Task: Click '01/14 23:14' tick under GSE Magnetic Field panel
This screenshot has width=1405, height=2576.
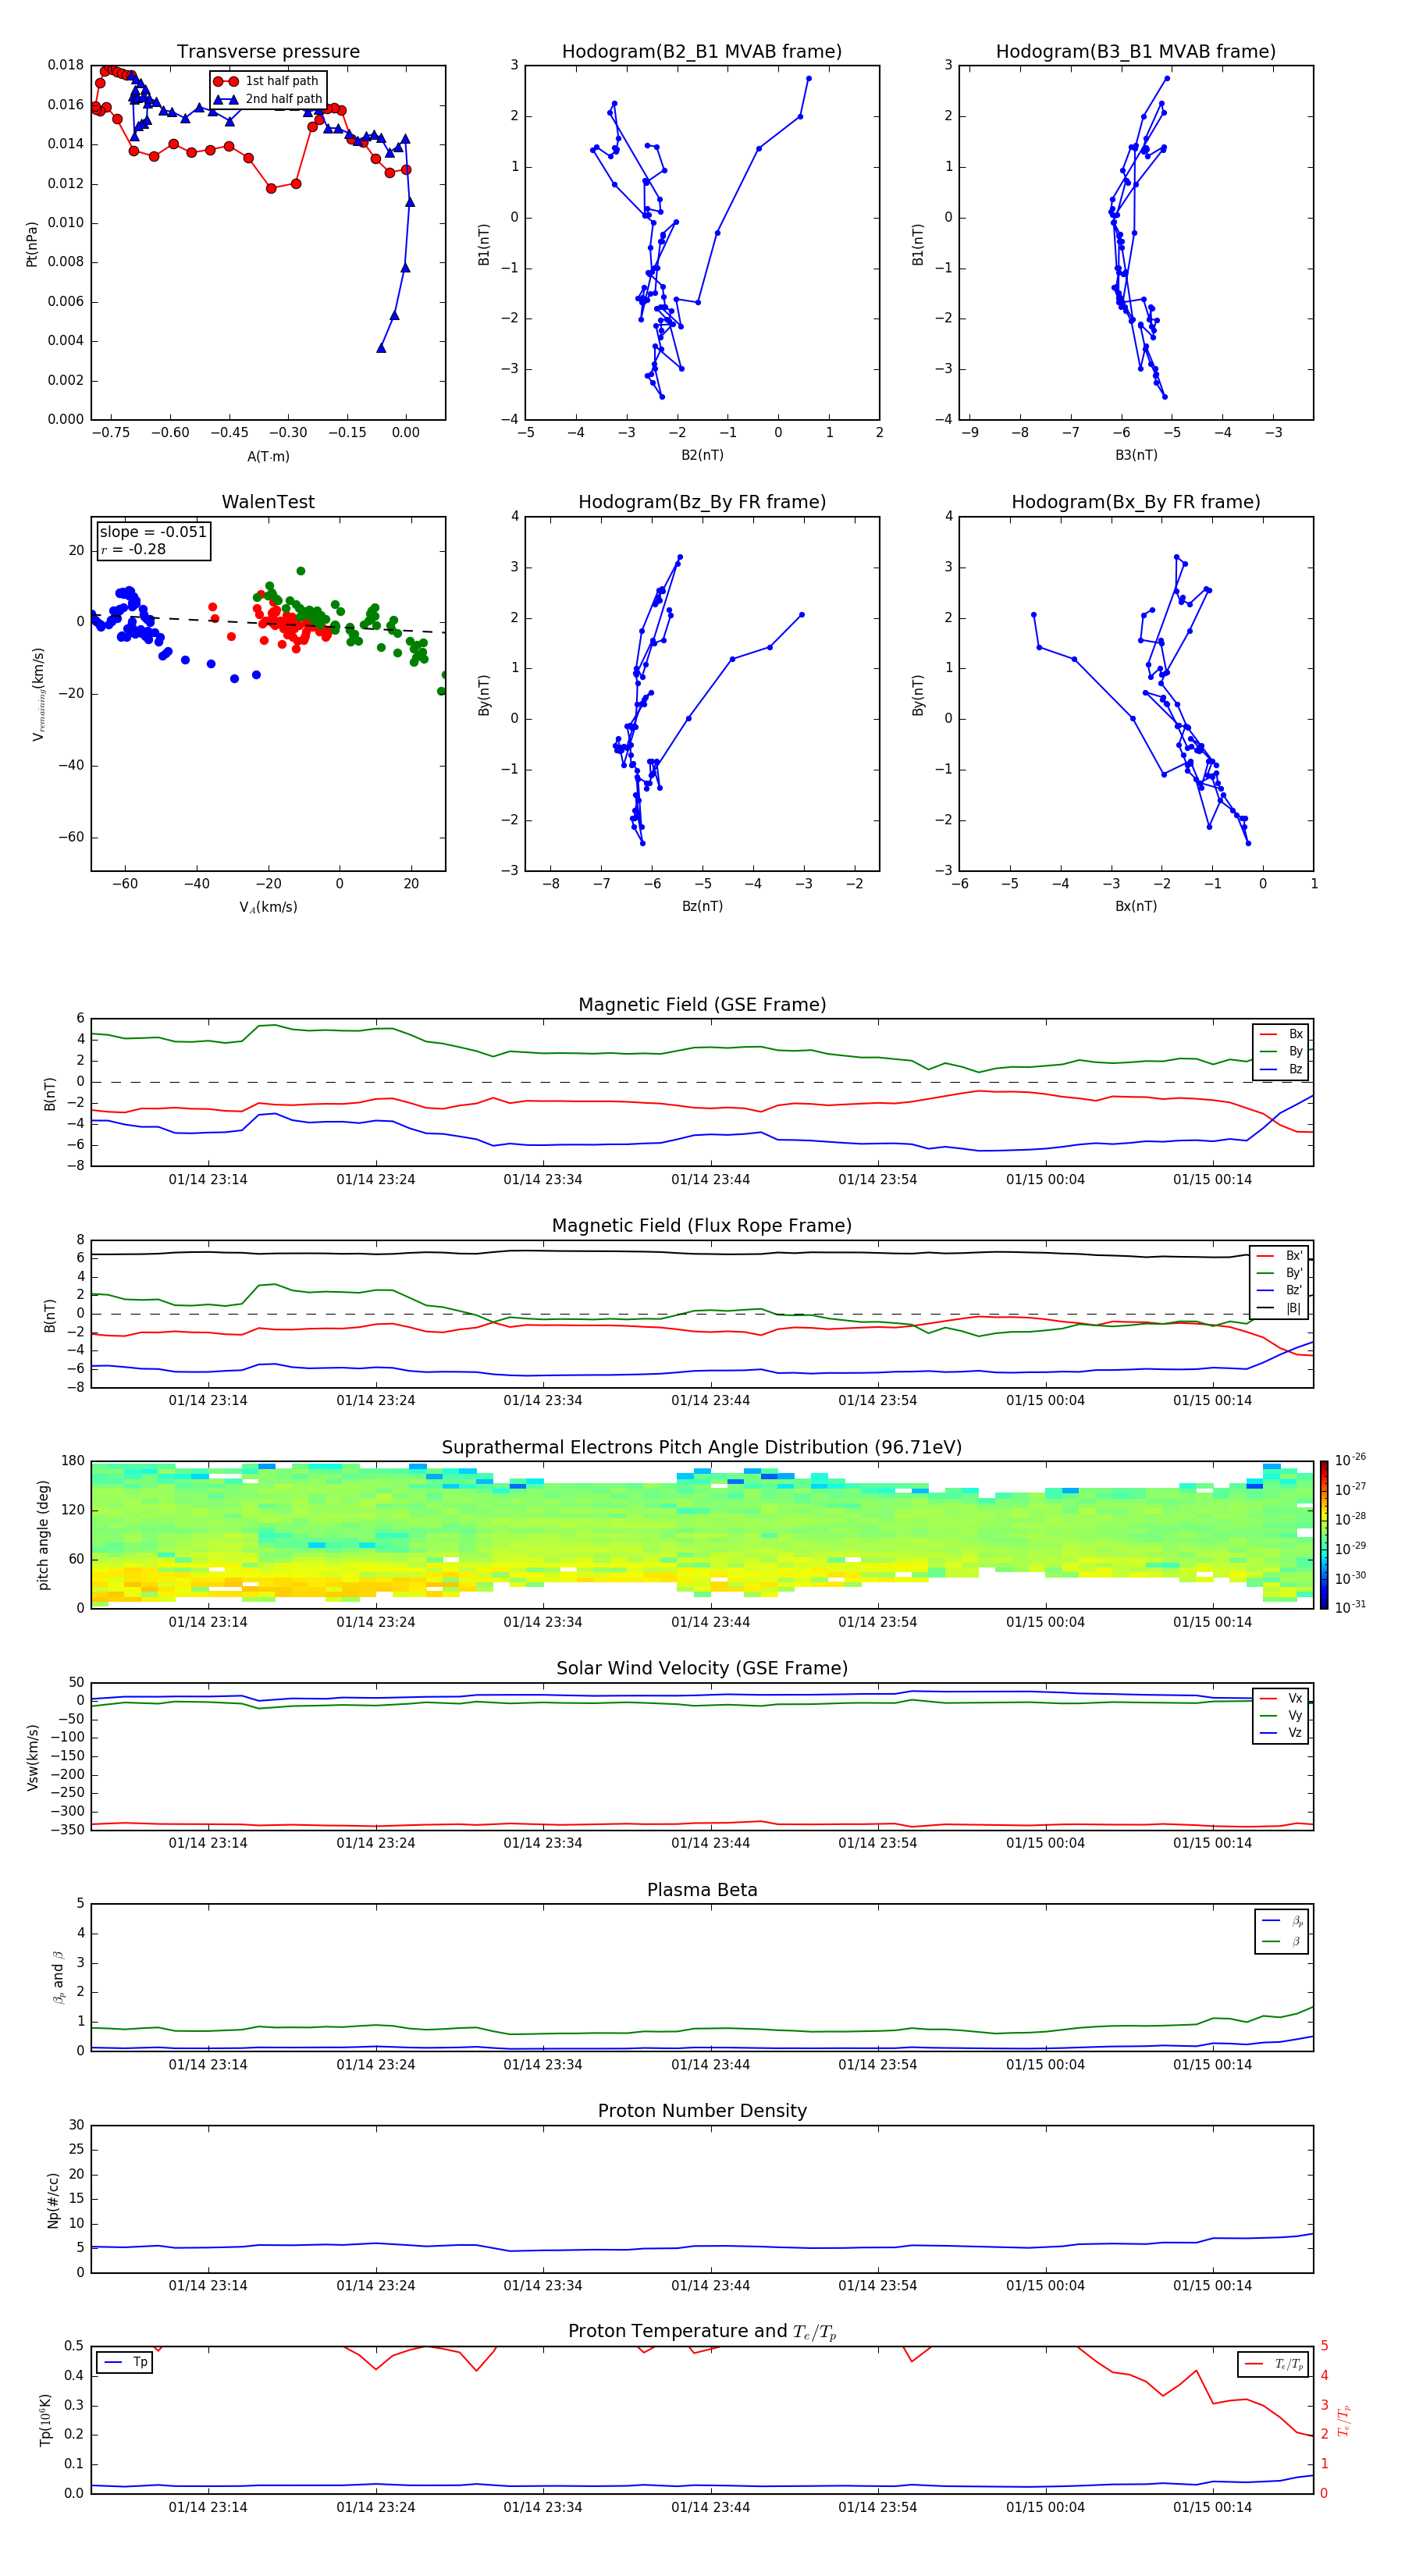Action: (208, 1180)
